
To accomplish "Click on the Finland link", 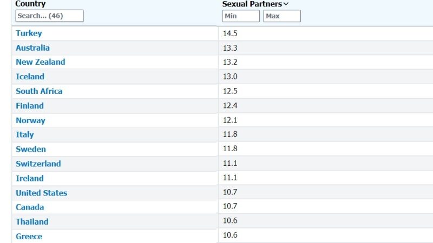I will coord(30,106).
